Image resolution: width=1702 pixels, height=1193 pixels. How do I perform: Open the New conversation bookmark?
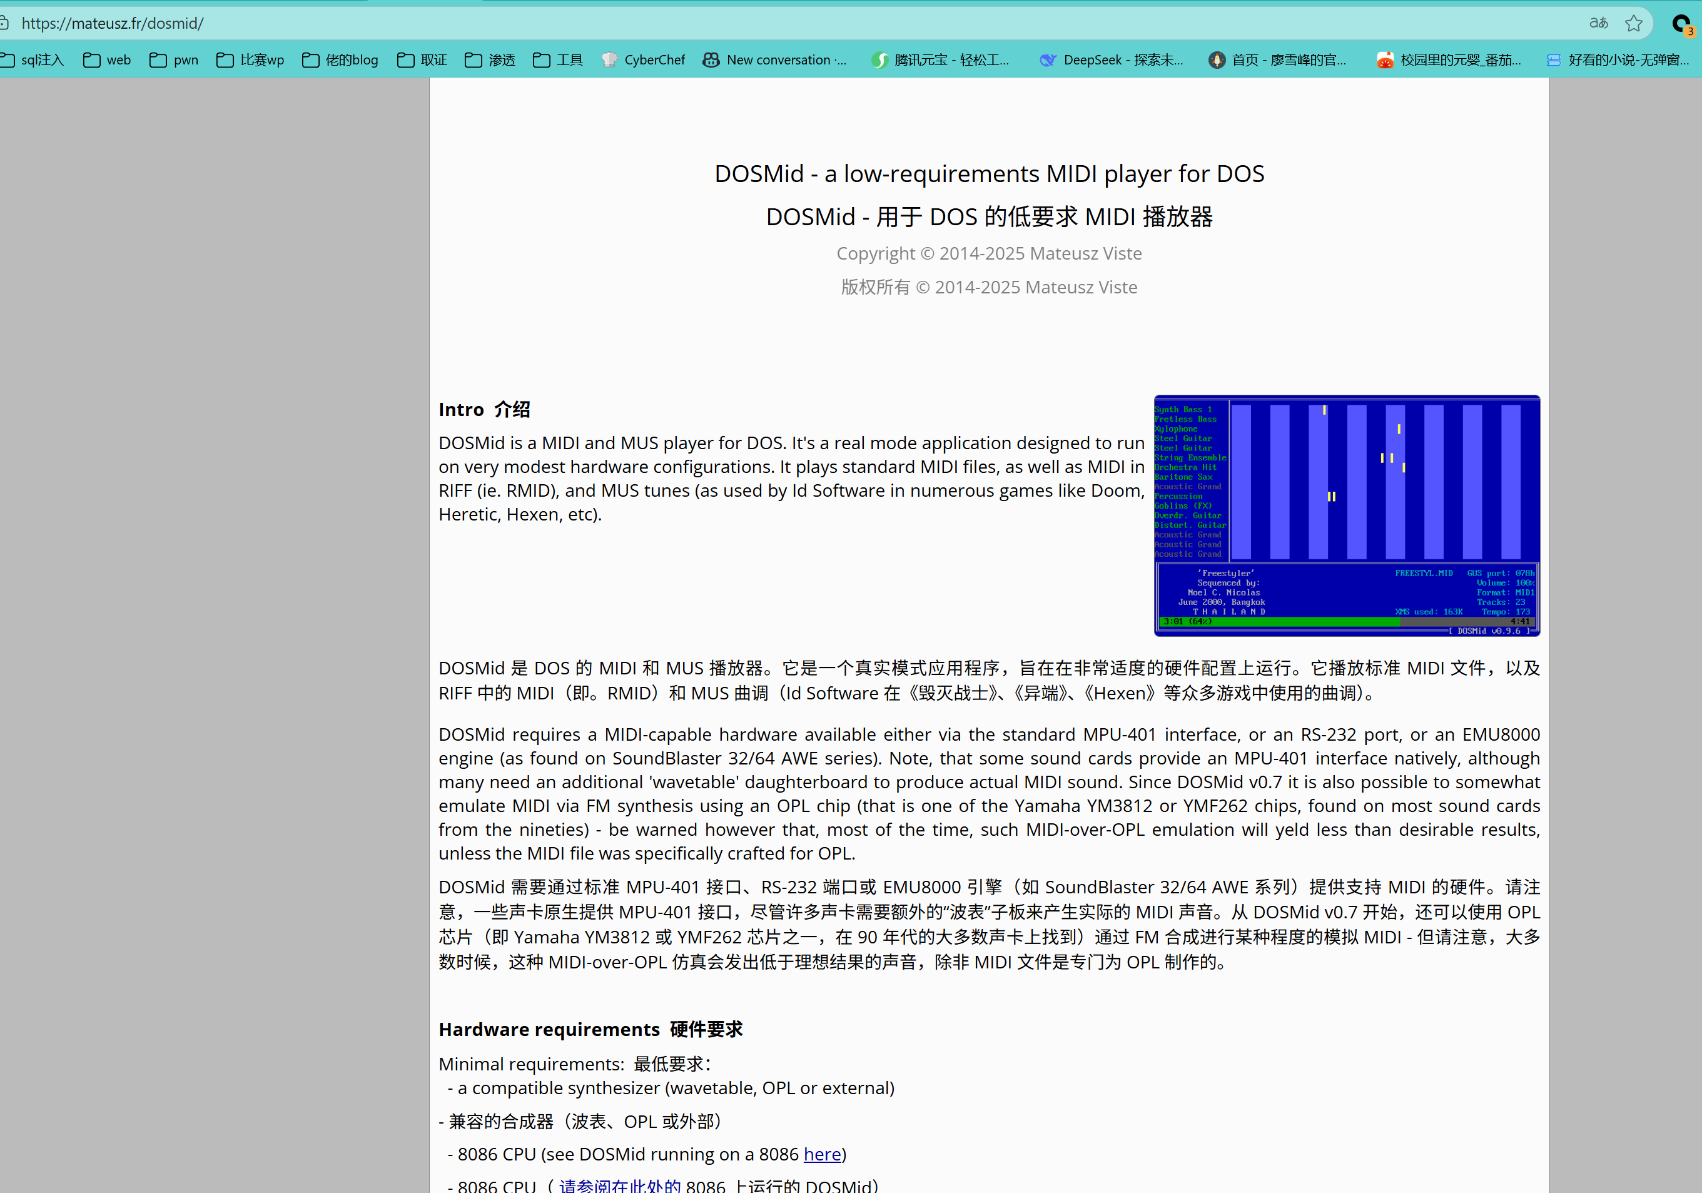776,59
